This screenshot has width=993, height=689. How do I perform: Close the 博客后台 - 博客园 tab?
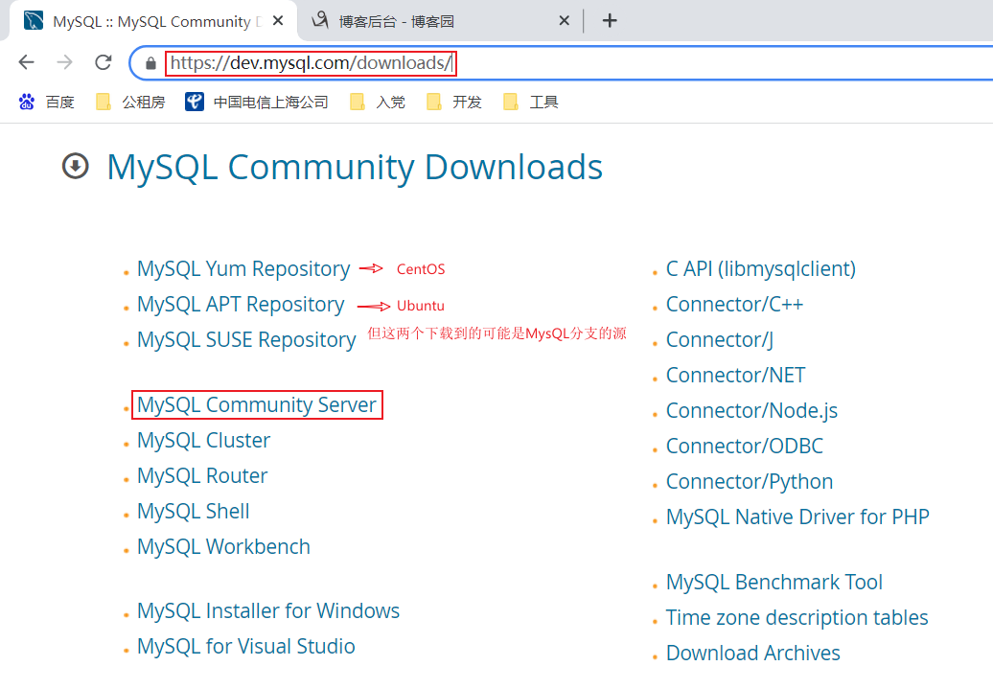click(564, 21)
